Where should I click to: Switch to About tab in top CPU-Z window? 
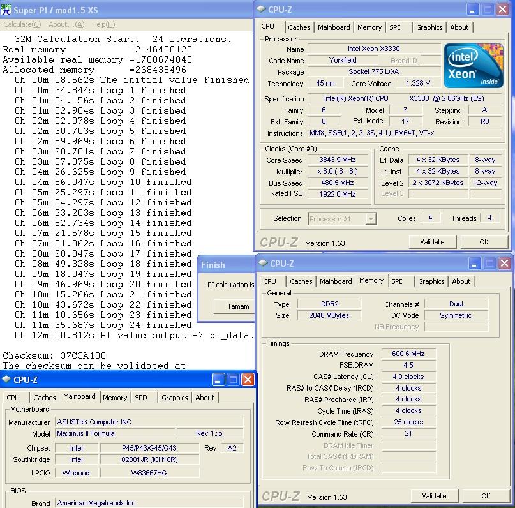(459, 27)
